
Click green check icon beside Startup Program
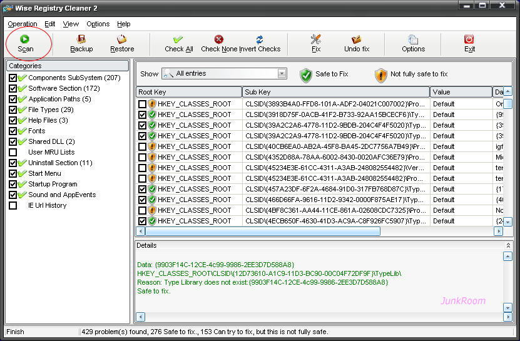tap(23, 184)
